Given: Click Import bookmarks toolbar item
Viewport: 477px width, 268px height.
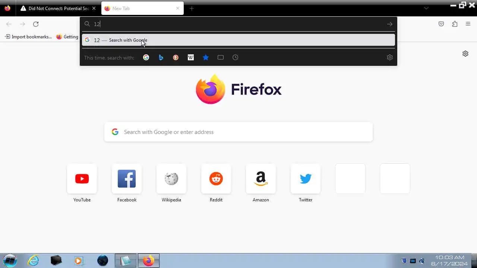Looking at the screenshot, I should (28, 37).
